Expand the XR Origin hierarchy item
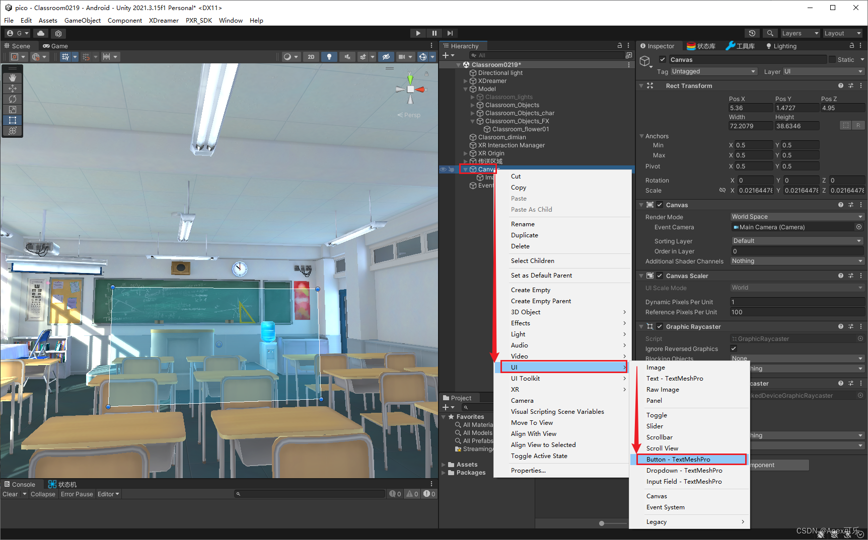 466,153
